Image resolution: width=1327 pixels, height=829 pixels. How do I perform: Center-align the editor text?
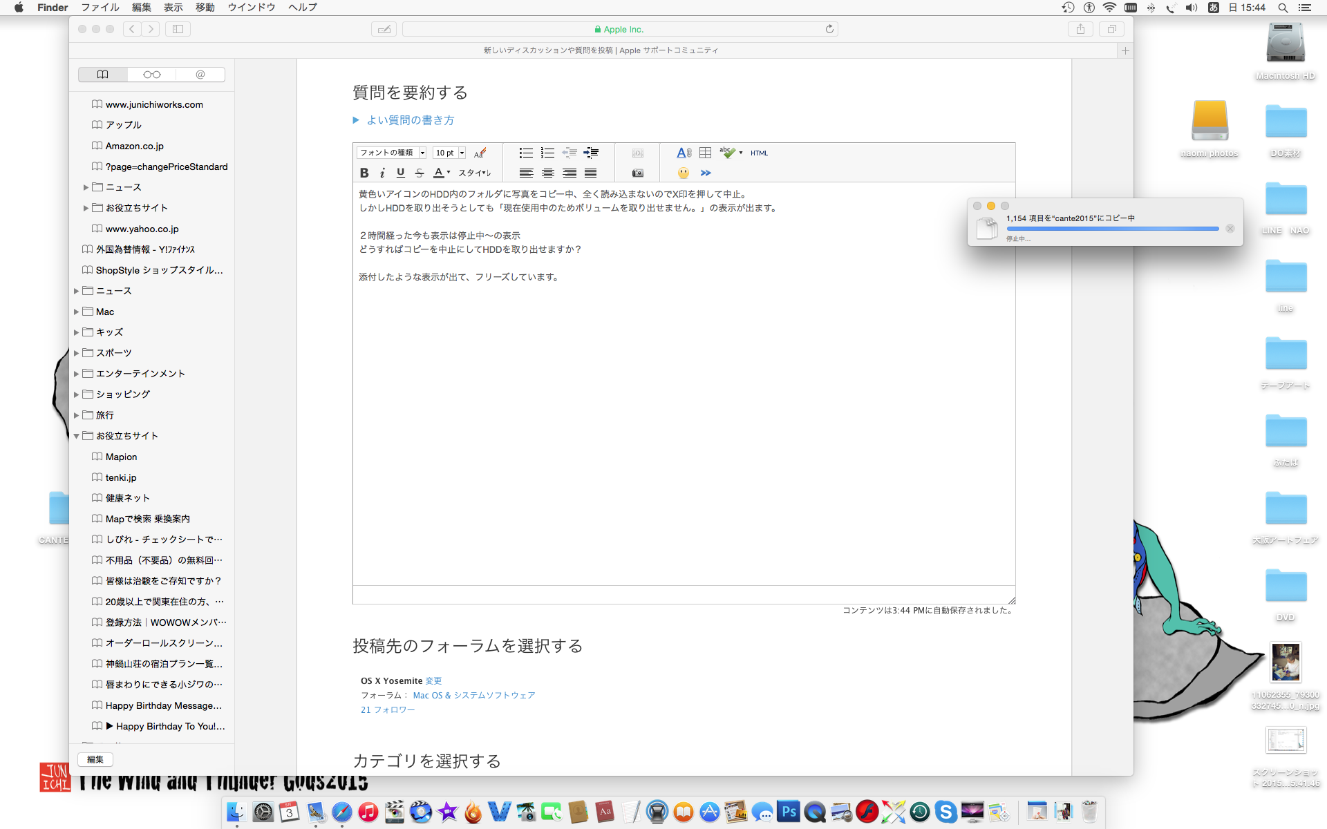548,173
